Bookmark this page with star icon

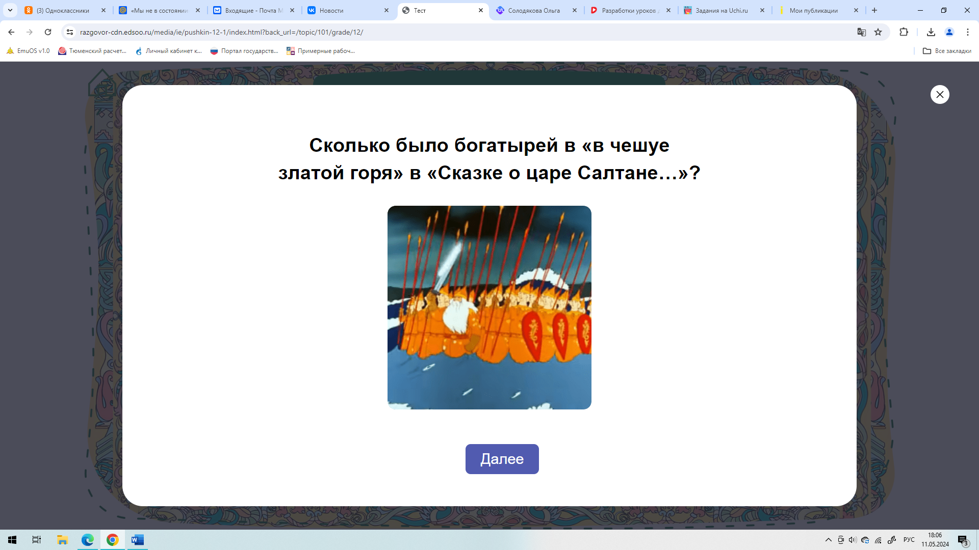click(x=878, y=32)
